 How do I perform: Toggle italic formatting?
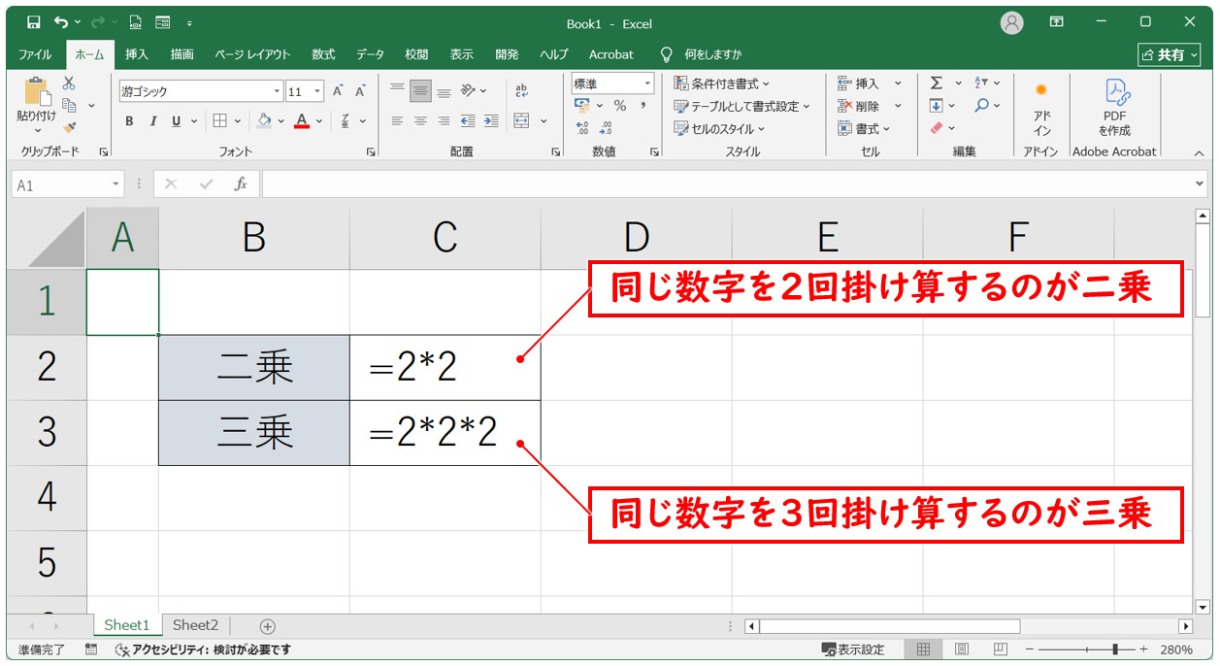152,121
